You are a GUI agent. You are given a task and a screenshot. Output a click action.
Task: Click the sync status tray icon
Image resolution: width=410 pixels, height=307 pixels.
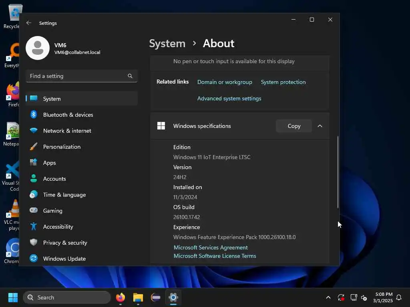point(341,297)
